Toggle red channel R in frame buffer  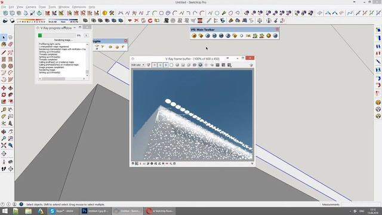[x=155, y=65]
